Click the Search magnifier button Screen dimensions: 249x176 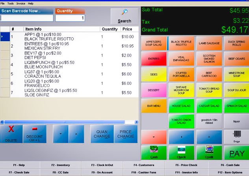[124, 16]
